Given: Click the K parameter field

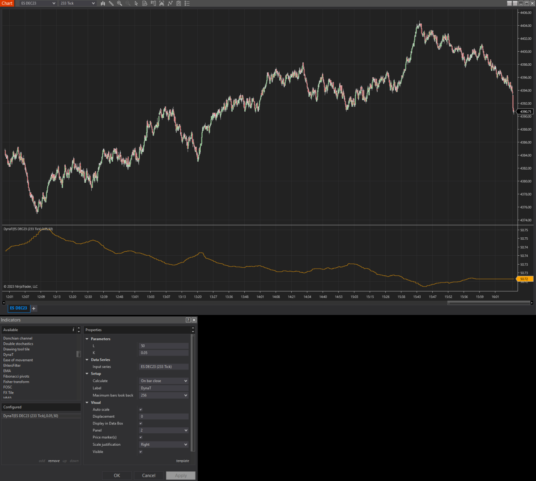Looking at the screenshot, I should pyautogui.click(x=163, y=353).
